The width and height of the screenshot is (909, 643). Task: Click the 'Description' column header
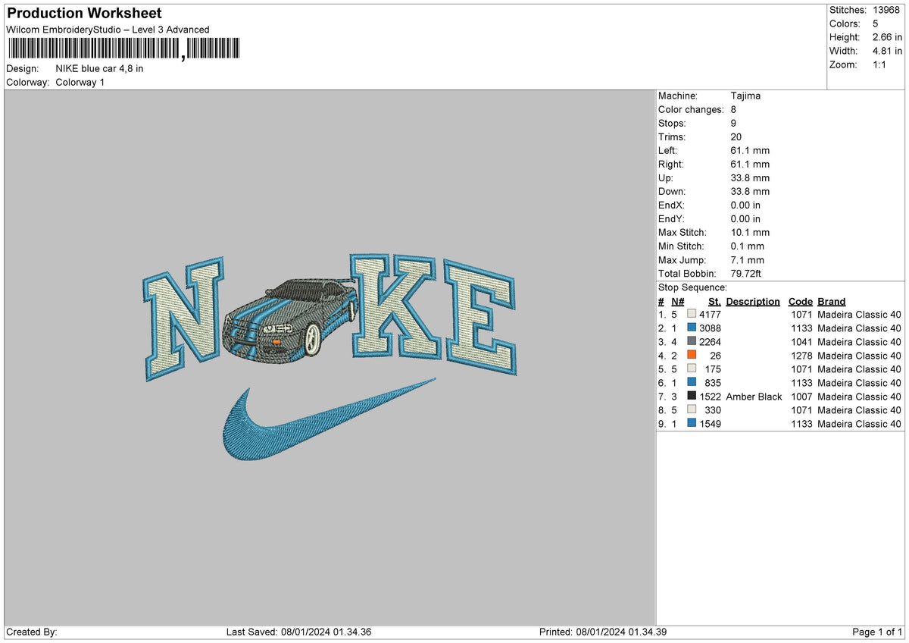pyautogui.click(x=752, y=301)
